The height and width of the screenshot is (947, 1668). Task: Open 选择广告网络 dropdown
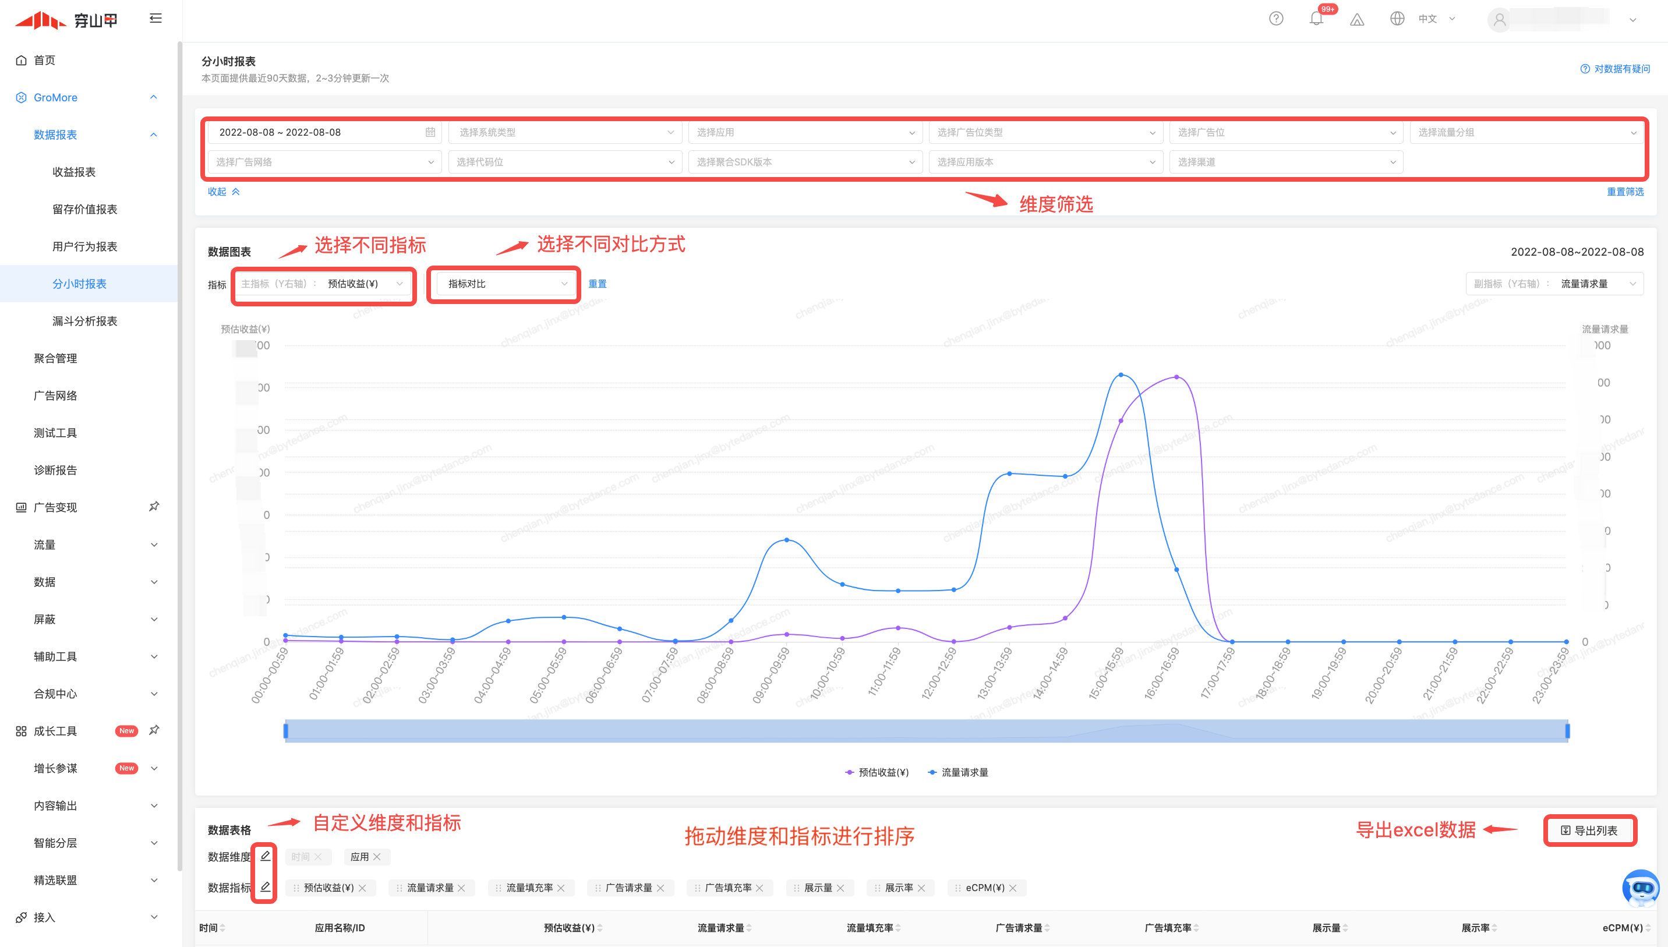coord(324,162)
